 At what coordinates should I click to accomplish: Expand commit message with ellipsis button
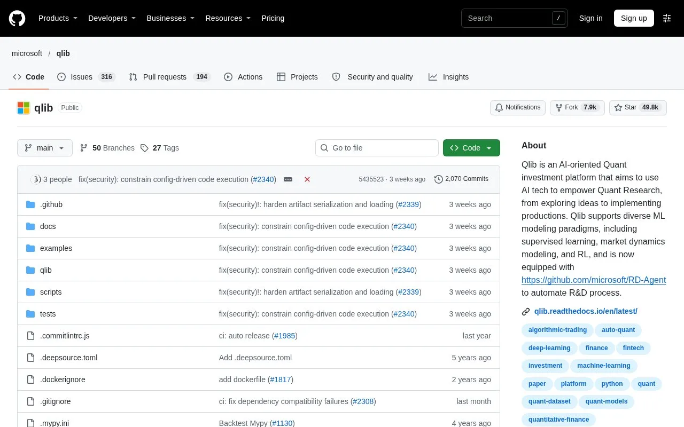(288, 179)
